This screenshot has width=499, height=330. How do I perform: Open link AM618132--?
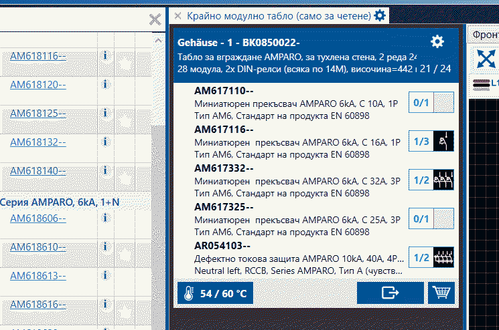tap(38, 142)
